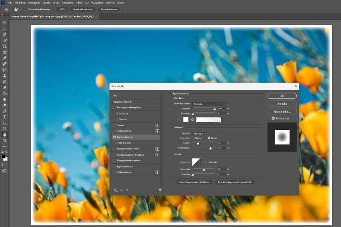Viewport: 341px width, 227px height.
Task: Select the History Brush tool
Action: point(4,82)
